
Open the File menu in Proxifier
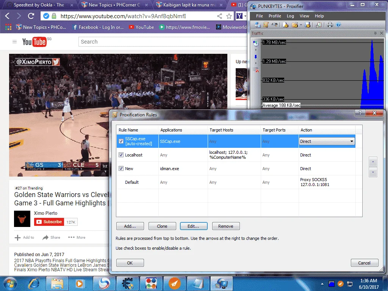259,16
